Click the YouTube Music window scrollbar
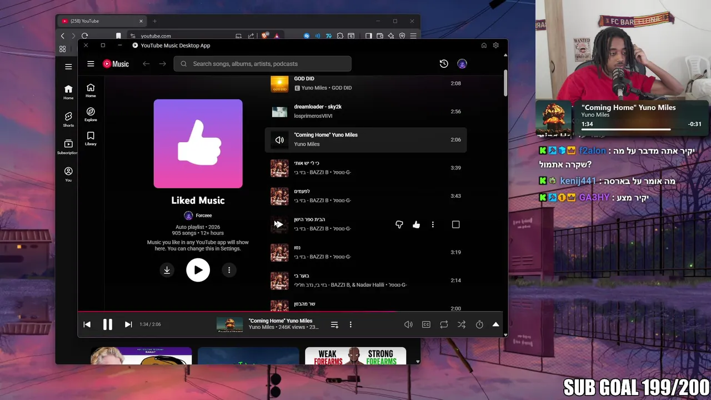 [x=505, y=82]
